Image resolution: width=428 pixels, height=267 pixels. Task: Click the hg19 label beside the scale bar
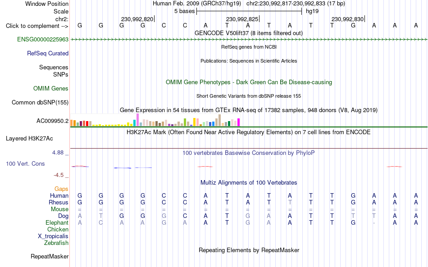click(x=312, y=11)
